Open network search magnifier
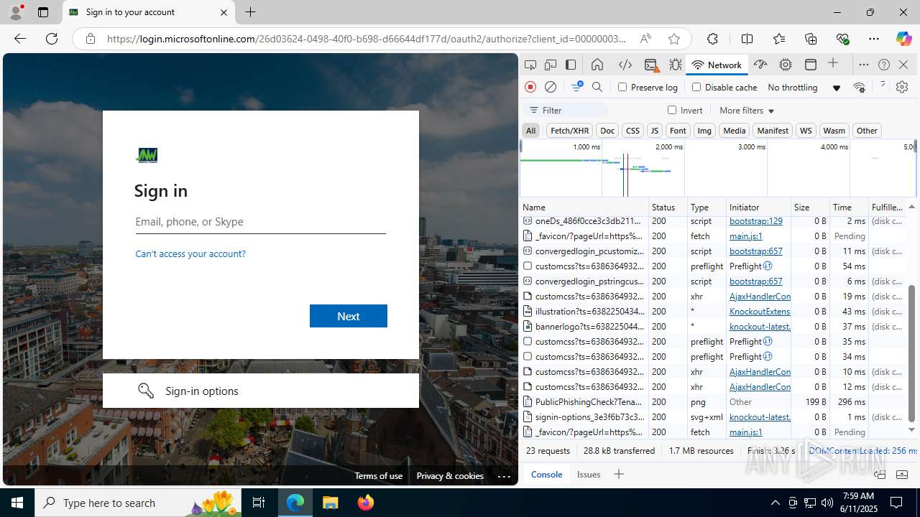This screenshot has width=920, height=517. [x=597, y=87]
